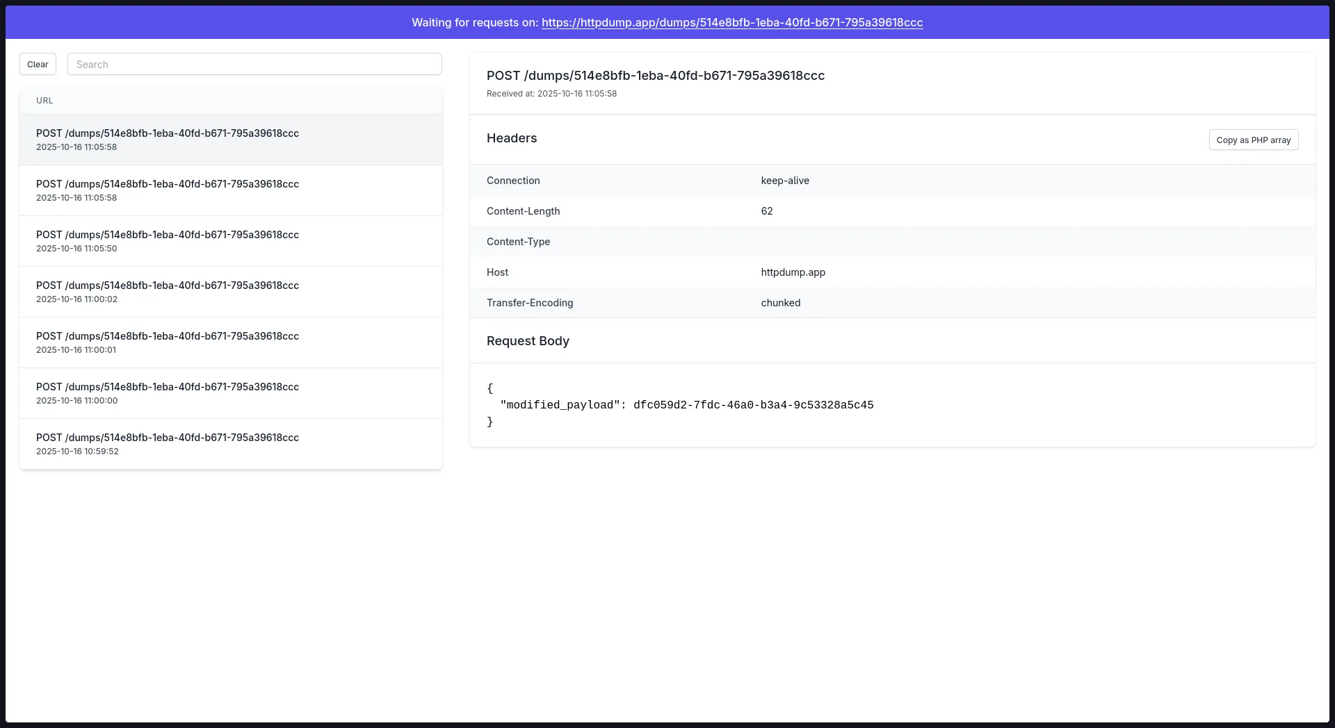Click the Headers section title
The width and height of the screenshot is (1335, 728).
click(x=511, y=138)
